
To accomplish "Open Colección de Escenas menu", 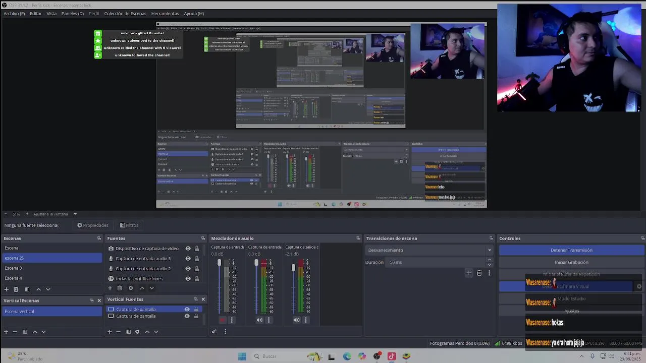I will [x=125, y=14].
